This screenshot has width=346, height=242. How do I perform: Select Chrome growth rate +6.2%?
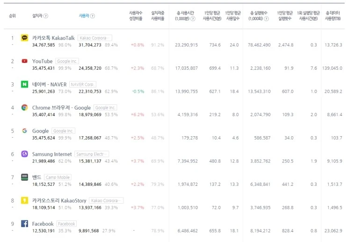[x=137, y=115]
